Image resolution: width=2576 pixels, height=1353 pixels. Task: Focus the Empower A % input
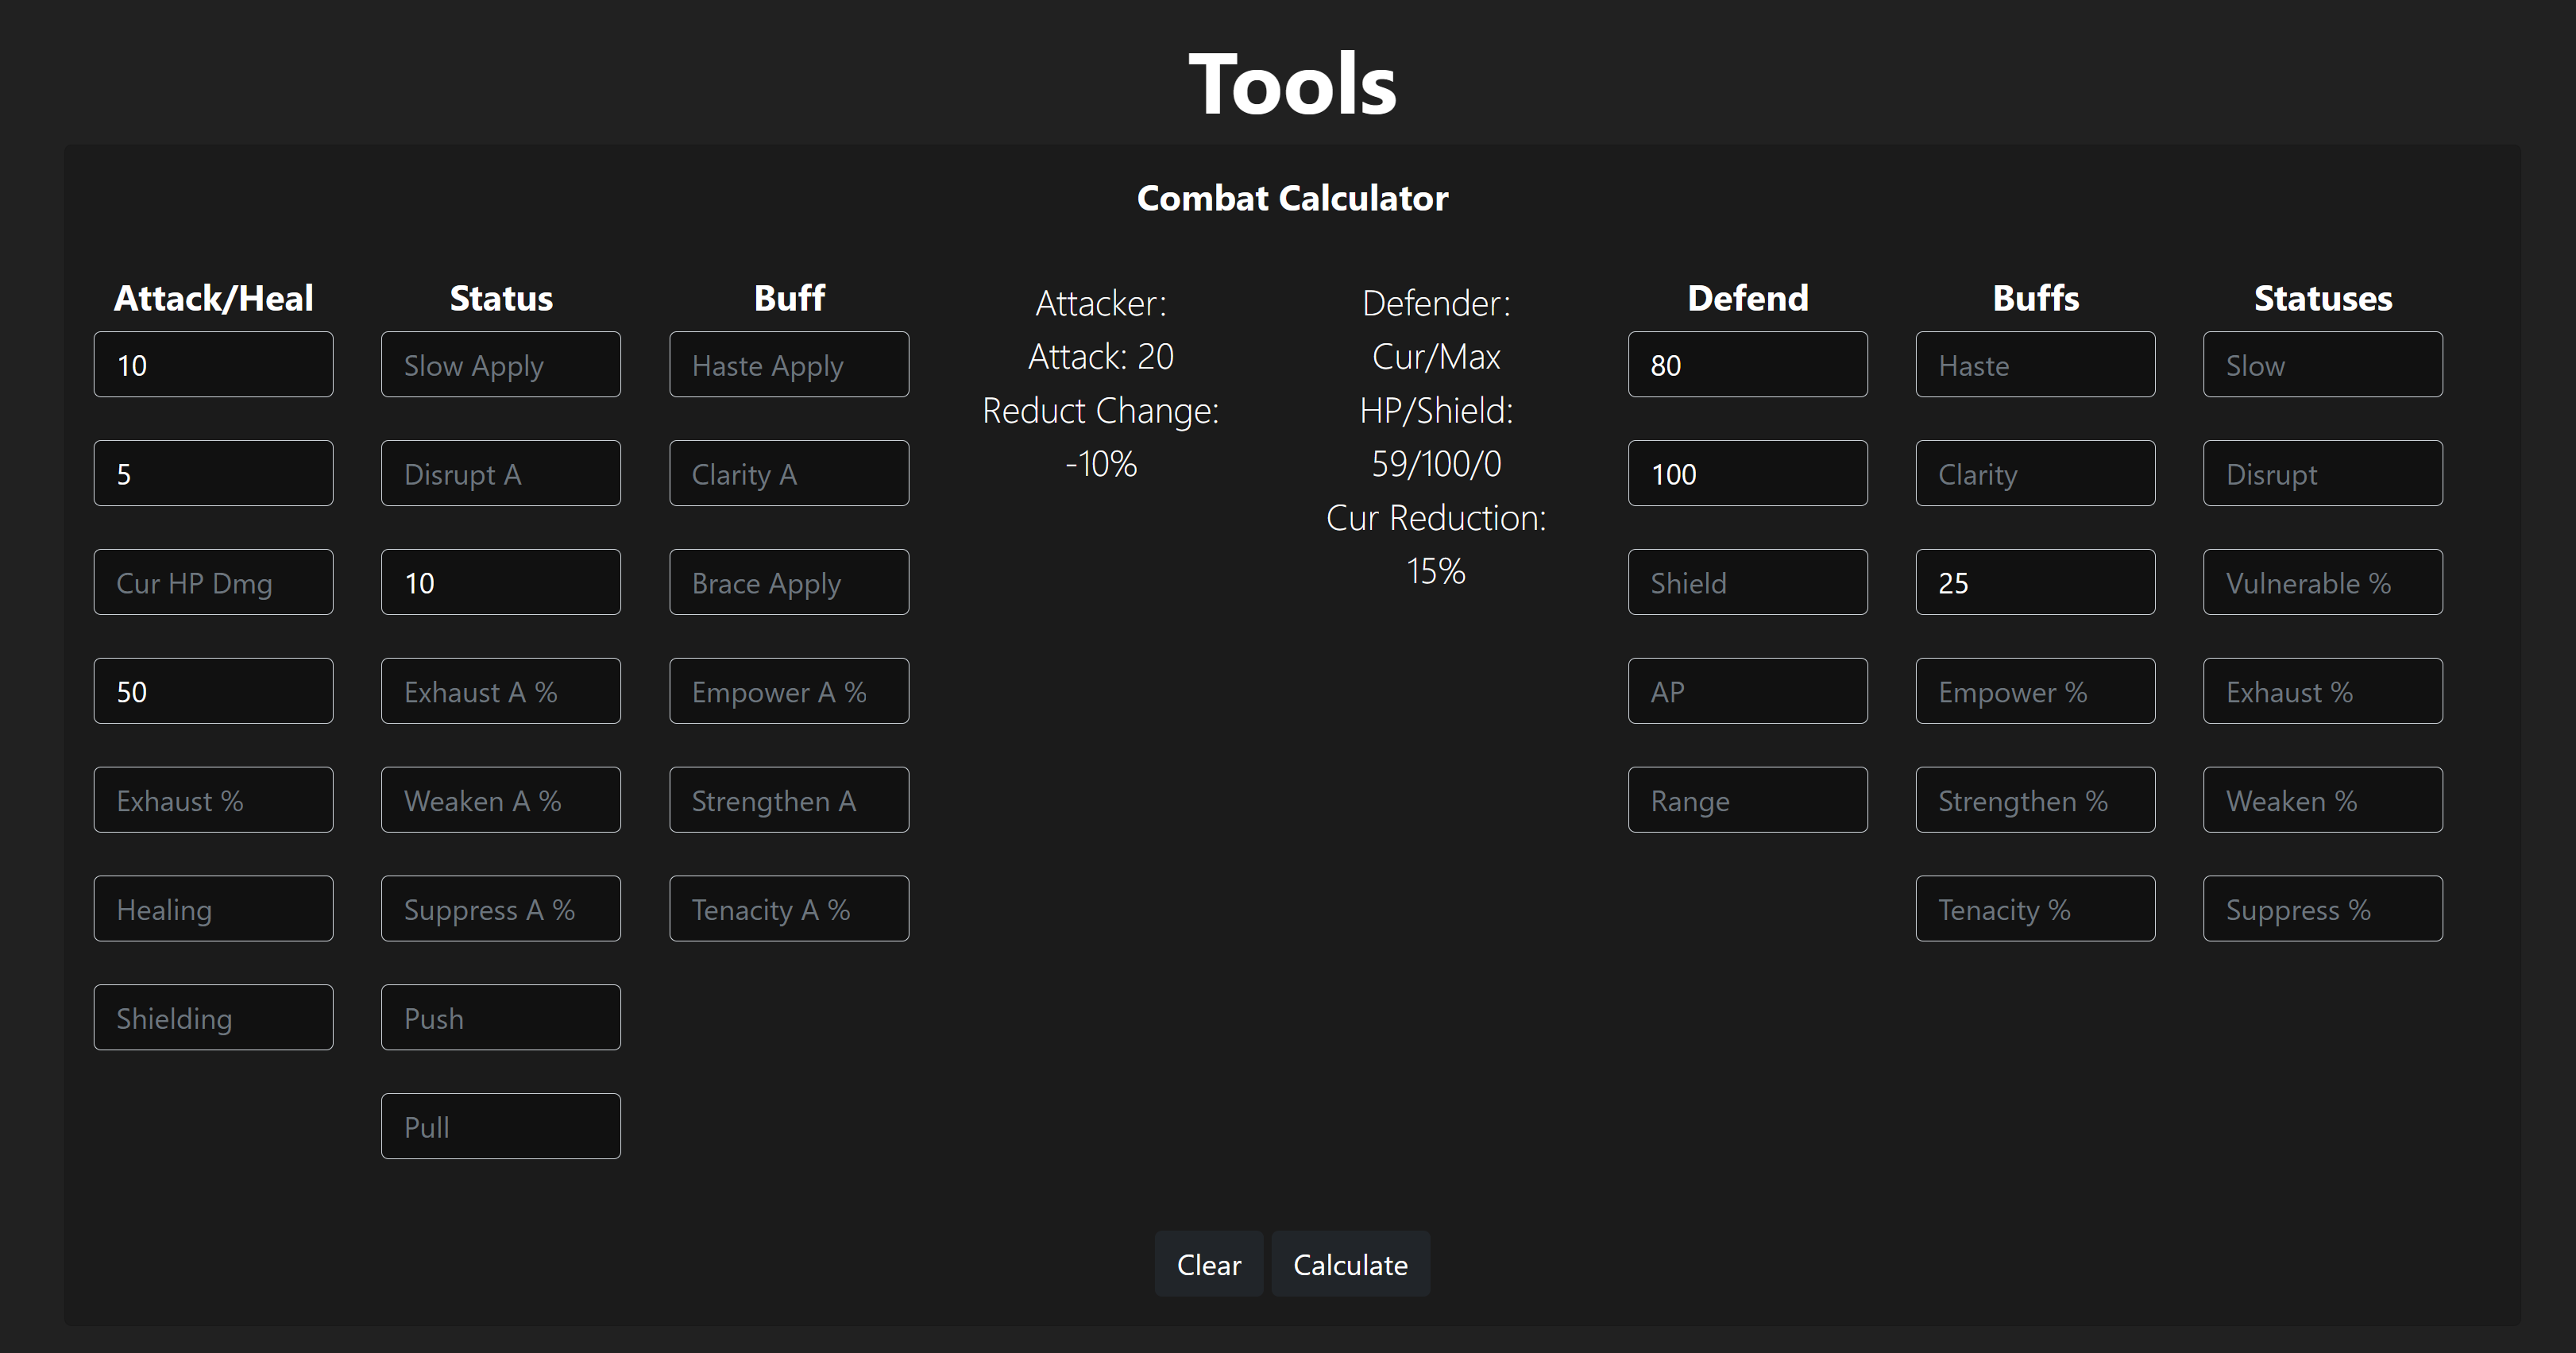coord(789,691)
